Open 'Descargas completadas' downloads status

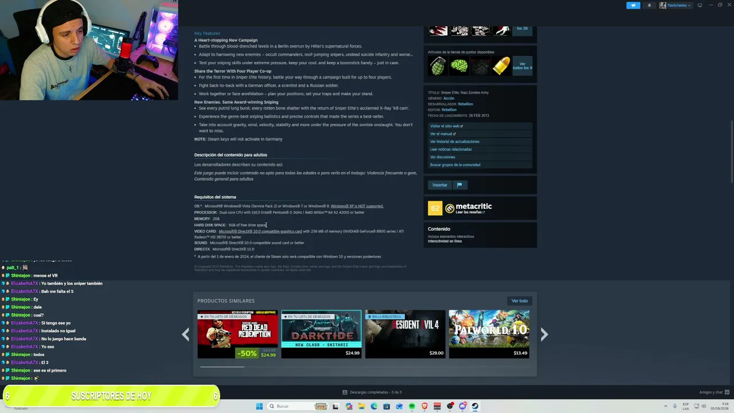[x=372, y=392]
